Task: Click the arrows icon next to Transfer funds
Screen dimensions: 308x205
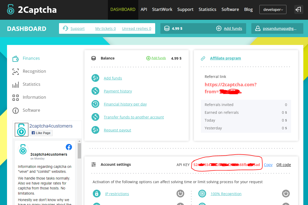Action: (x=95, y=117)
